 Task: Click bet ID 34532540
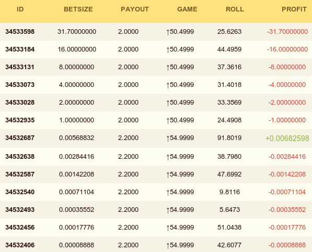click(20, 192)
